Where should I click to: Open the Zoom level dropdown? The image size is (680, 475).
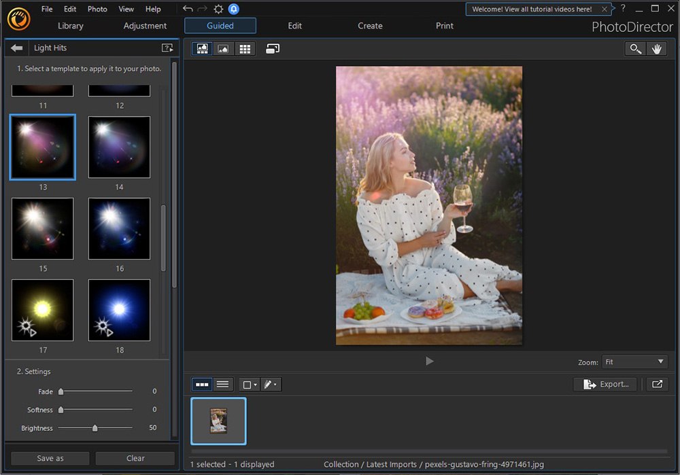[x=634, y=362]
